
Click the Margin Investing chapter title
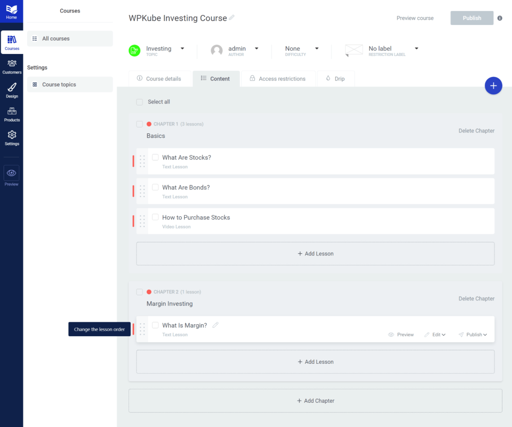[169, 304]
